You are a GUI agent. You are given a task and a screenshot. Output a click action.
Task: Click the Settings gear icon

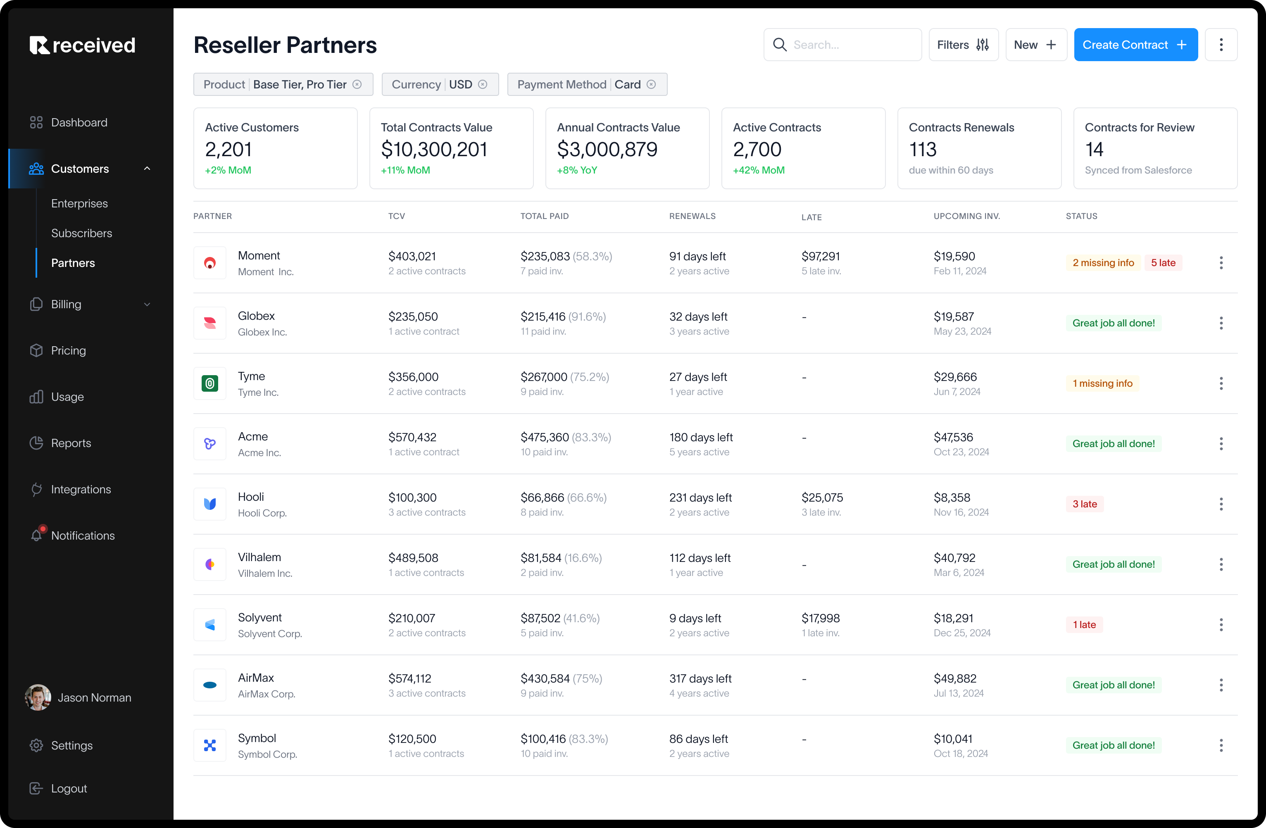36,746
